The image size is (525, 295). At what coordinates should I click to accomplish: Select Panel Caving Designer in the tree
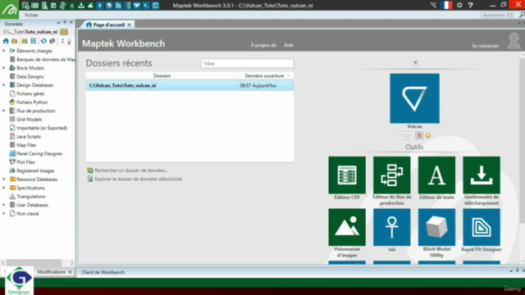click(39, 153)
